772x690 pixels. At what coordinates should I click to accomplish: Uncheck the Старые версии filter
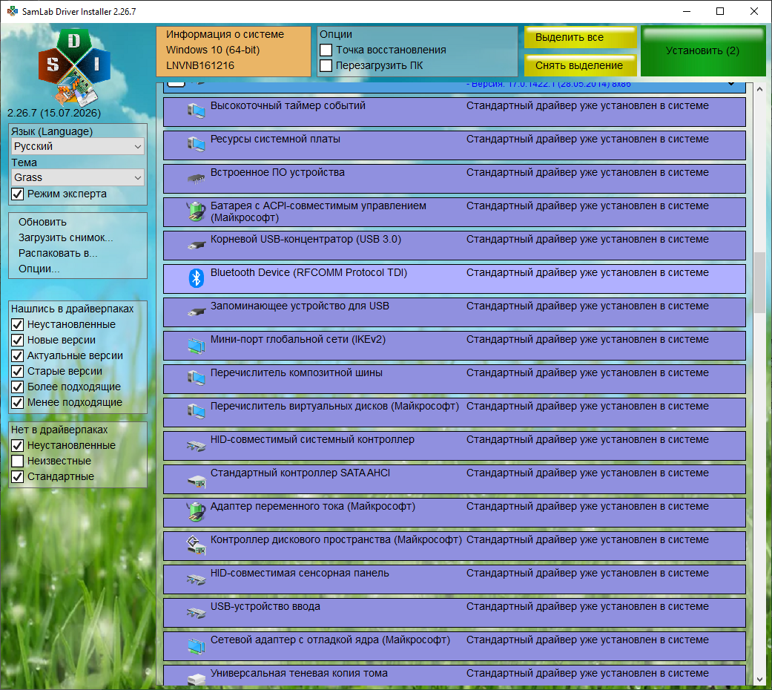pos(18,372)
